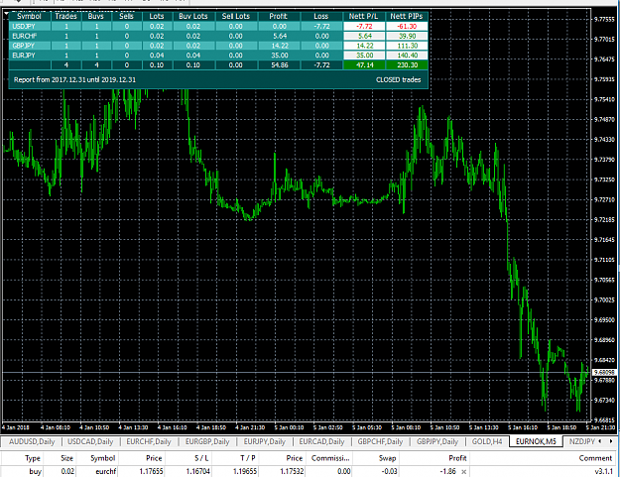Click the open price value 1.17655
This screenshot has width=620, height=477.
(x=151, y=471)
